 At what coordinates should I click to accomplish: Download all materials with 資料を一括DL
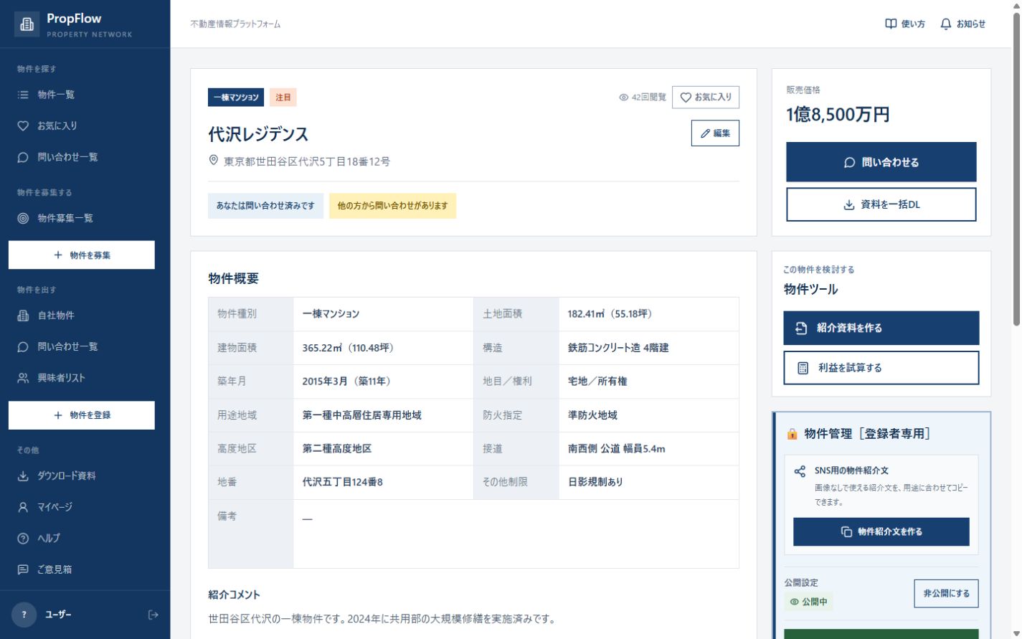click(881, 204)
